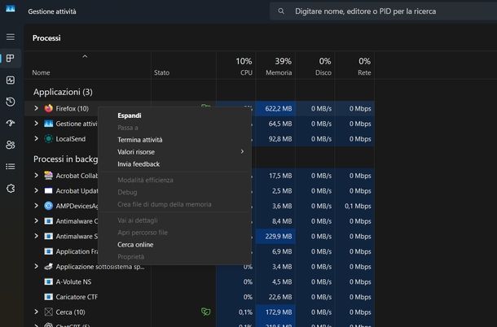The height and width of the screenshot is (327, 497).
Task: Click the LocalSend 92,8 MB memory cell
Action: pyautogui.click(x=276, y=139)
